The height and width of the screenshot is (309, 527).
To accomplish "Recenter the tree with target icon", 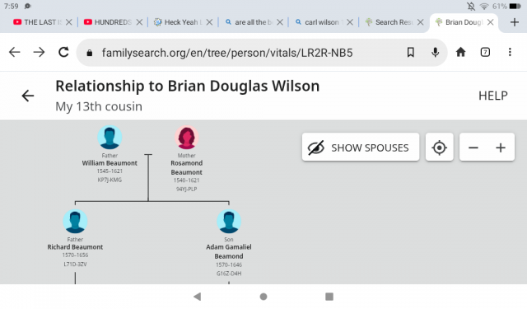I will coord(439,147).
